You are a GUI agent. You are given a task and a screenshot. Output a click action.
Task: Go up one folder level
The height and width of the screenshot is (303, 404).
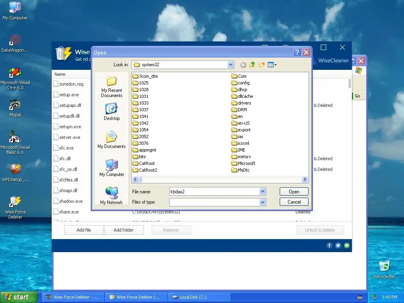coord(252,65)
